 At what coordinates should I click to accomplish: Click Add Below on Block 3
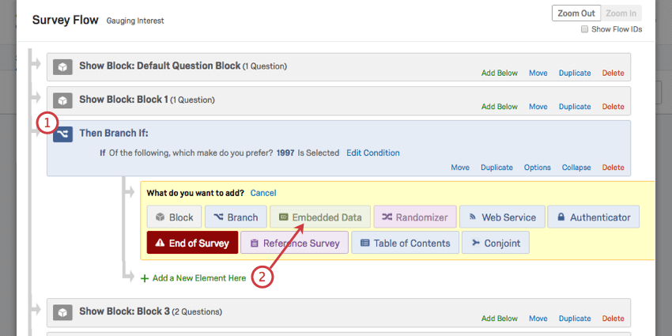coord(500,319)
